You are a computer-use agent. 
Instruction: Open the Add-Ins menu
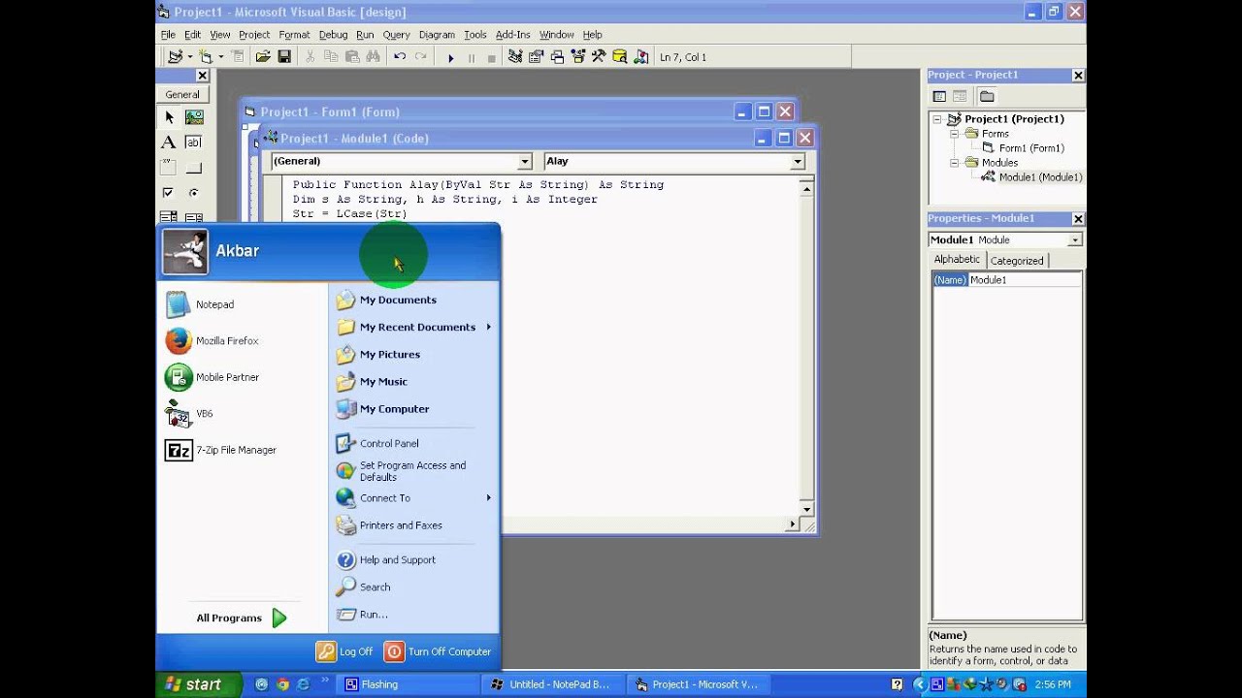(x=512, y=35)
